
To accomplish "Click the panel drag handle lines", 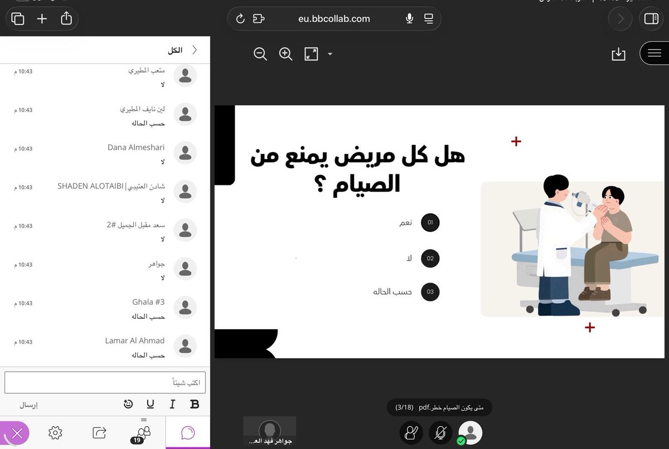I will pos(144,419).
